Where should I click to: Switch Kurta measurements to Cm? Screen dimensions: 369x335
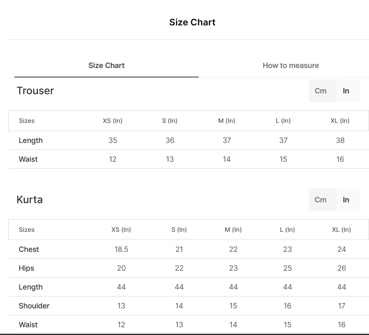click(321, 200)
